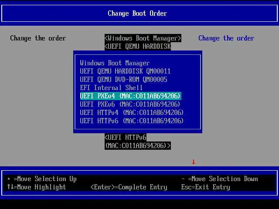This screenshot has width=279, height=209.
Task: Click the Change Boot Order title
Action: click(x=137, y=13)
